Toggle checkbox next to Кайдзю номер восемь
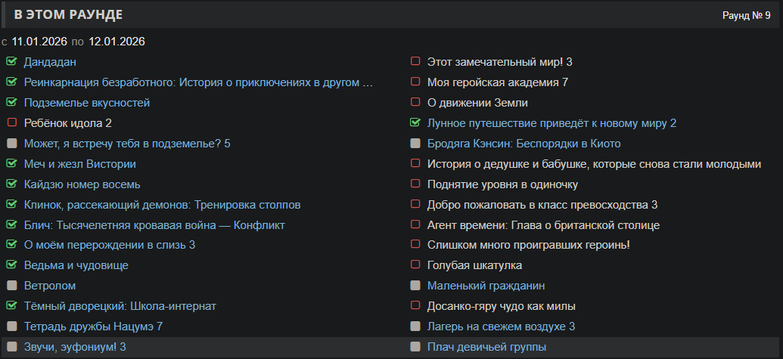This screenshot has height=359, width=783. [x=11, y=184]
